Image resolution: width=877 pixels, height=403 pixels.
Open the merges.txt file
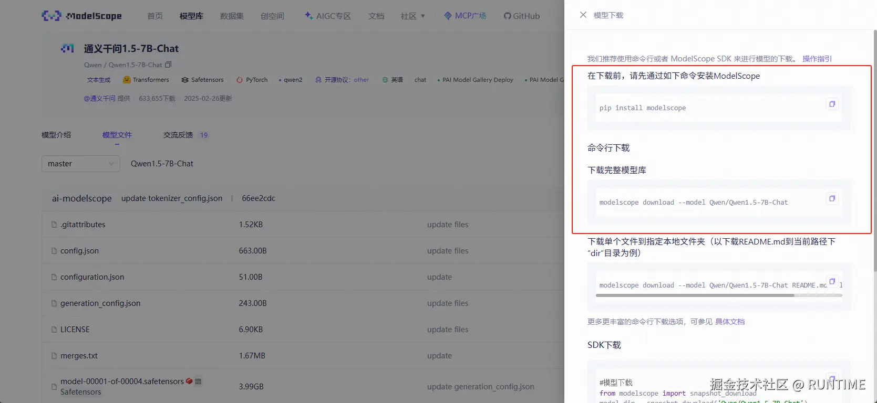(x=79, y=356)
